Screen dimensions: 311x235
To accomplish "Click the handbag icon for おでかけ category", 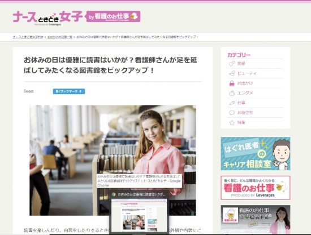I will pos(232,83).
